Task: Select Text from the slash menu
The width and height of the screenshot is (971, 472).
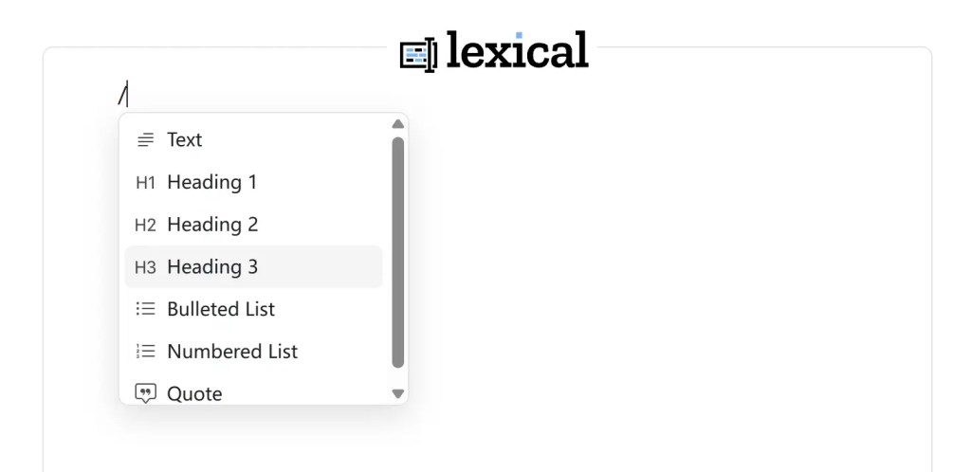Action: pos(254,140)
